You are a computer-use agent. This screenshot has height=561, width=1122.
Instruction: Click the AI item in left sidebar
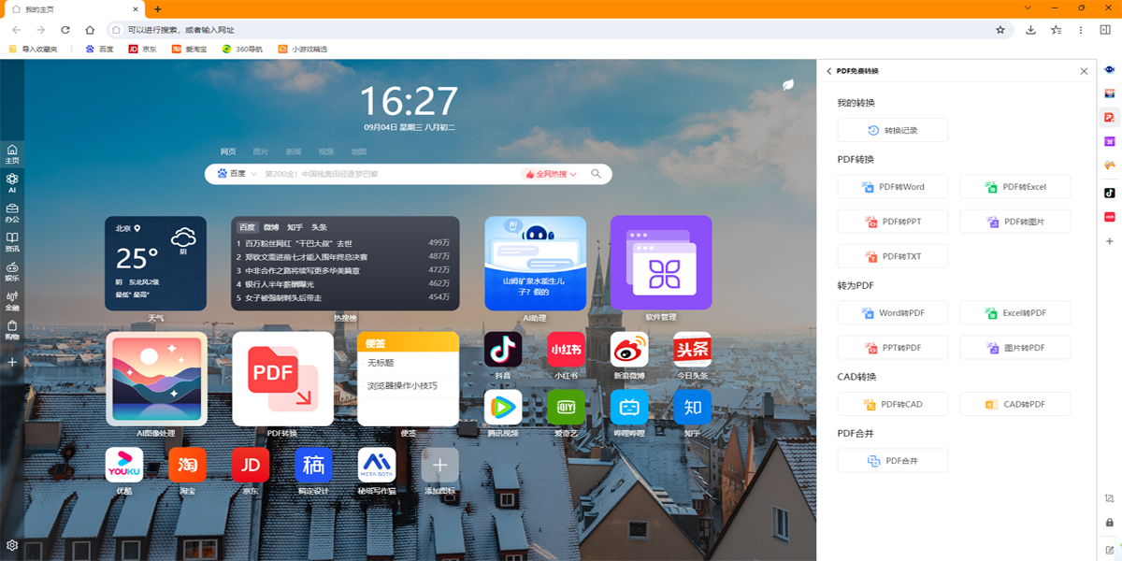point(12,182)
